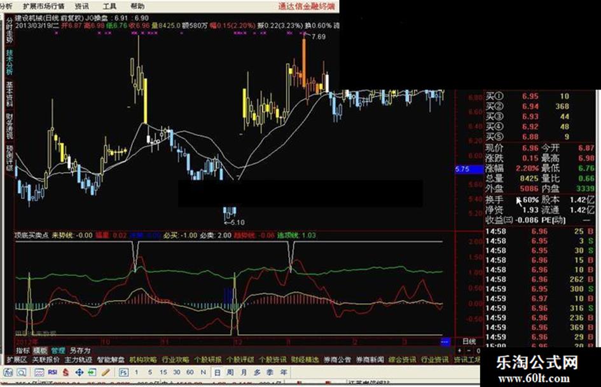The height and width of the screenshot is (387, 601).
Task: Open the 券商新闻 tab
Action: (370, 360)
